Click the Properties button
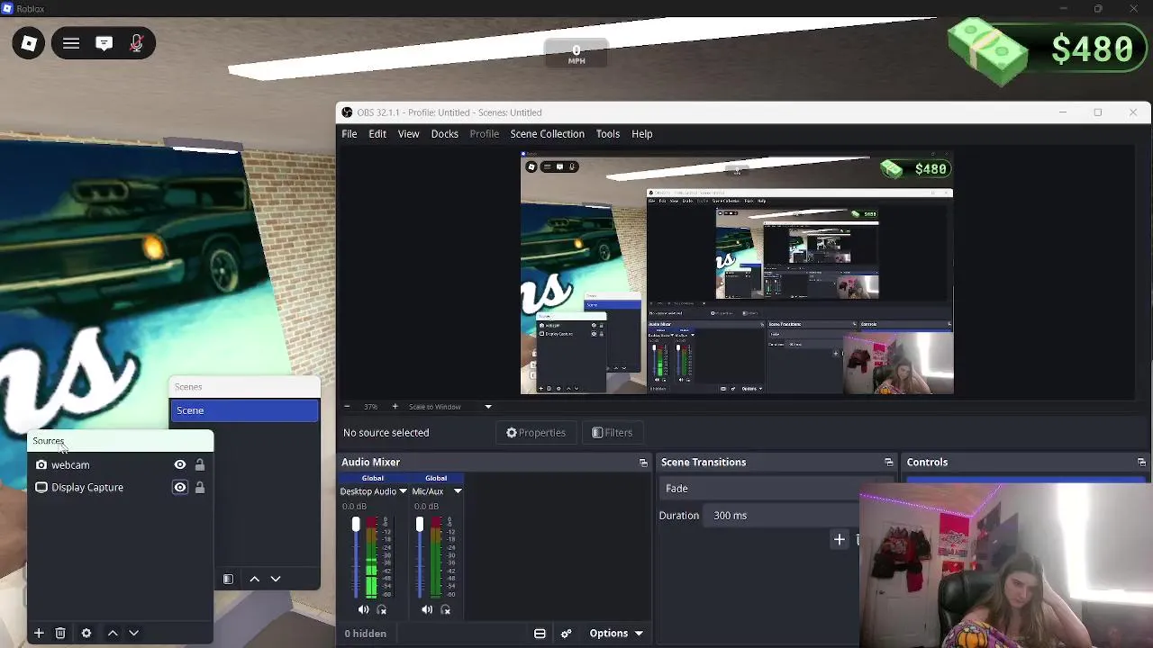 coord(536,432)
